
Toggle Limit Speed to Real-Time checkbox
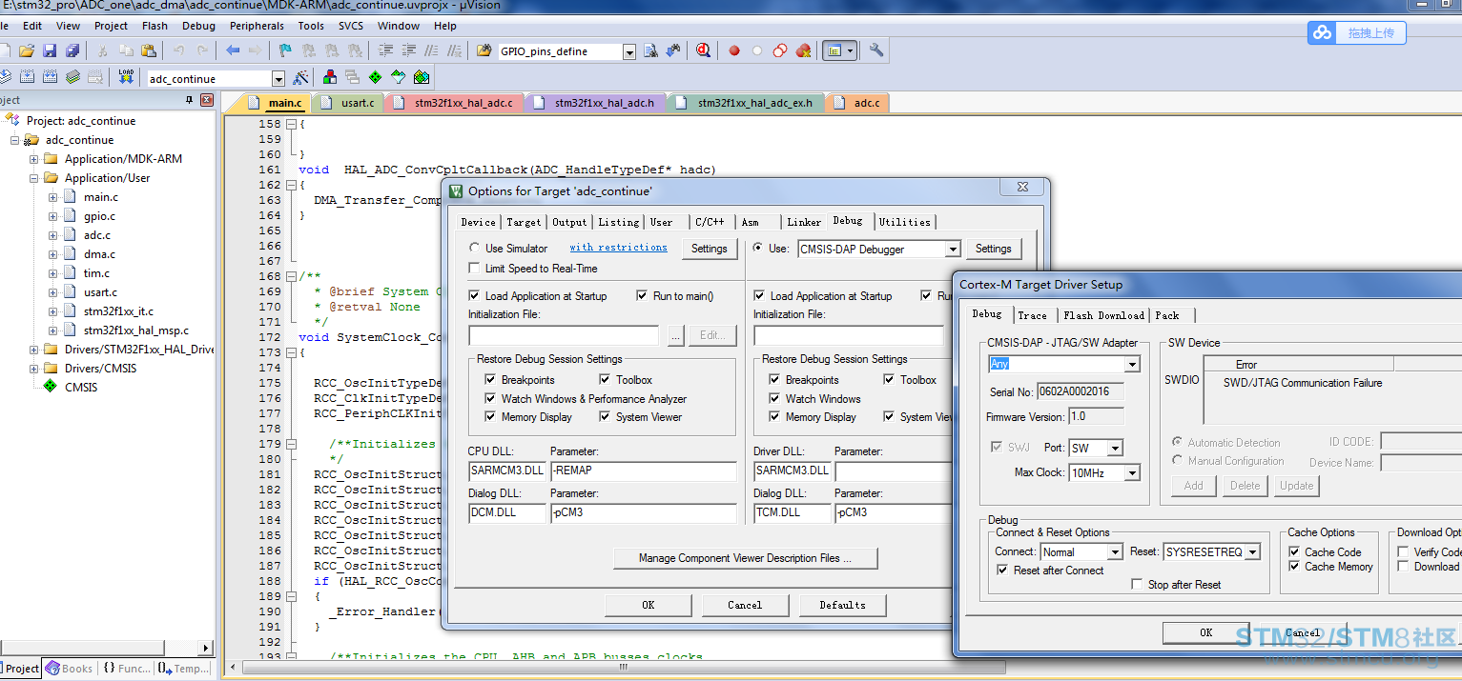(x=474, y=269)
